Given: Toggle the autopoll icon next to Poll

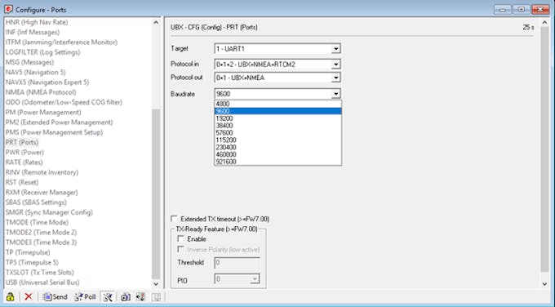Looking at the screenshot, I should point(108,296).
